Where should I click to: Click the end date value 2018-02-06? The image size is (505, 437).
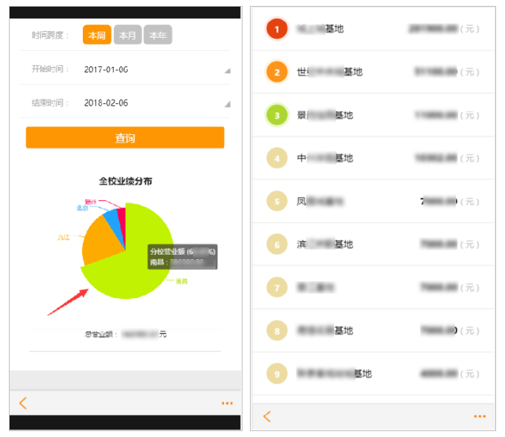coord(106,103)
